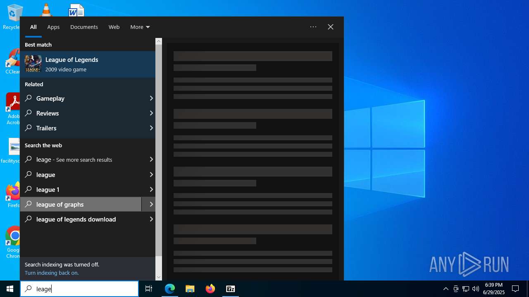Select 'leage - See more search results'
Viewport: 529px width, 297px height.
pyautogui.click(x=81, y=159)
